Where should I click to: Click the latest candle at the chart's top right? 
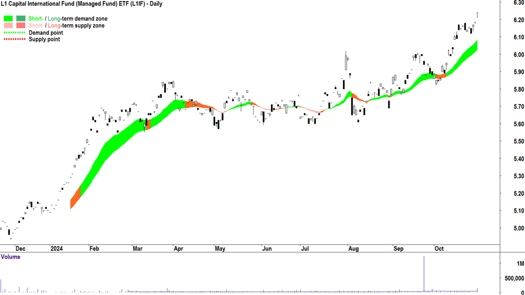click(x=477, y=15)
